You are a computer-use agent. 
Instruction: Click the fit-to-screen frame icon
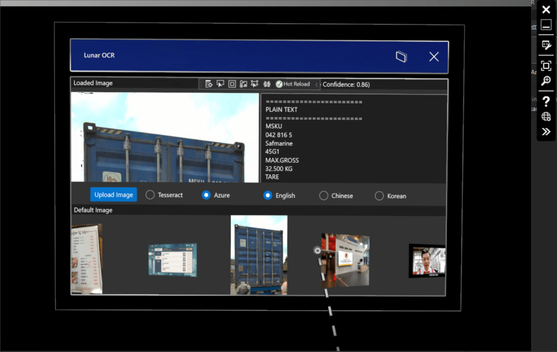pyautogui.click(x=546, y=66)
